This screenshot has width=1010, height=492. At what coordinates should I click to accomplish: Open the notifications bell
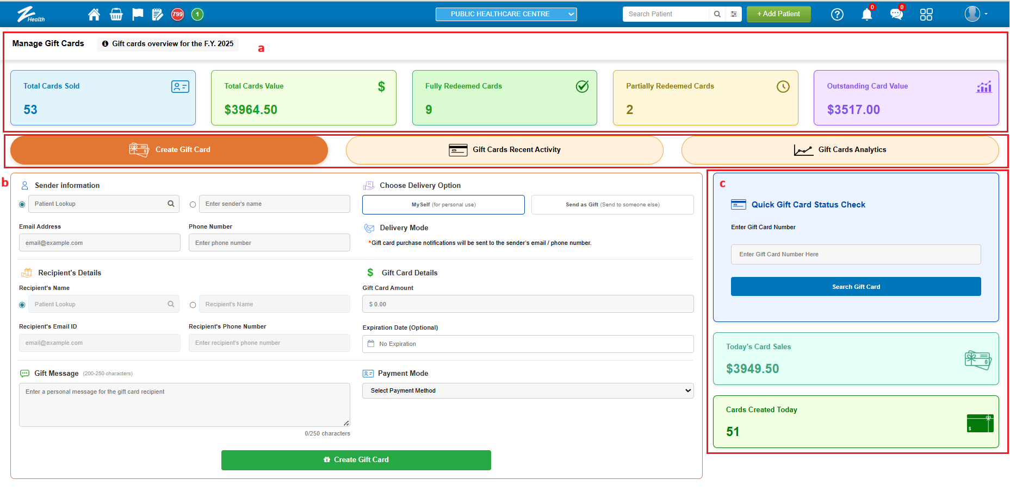point(866,15)
